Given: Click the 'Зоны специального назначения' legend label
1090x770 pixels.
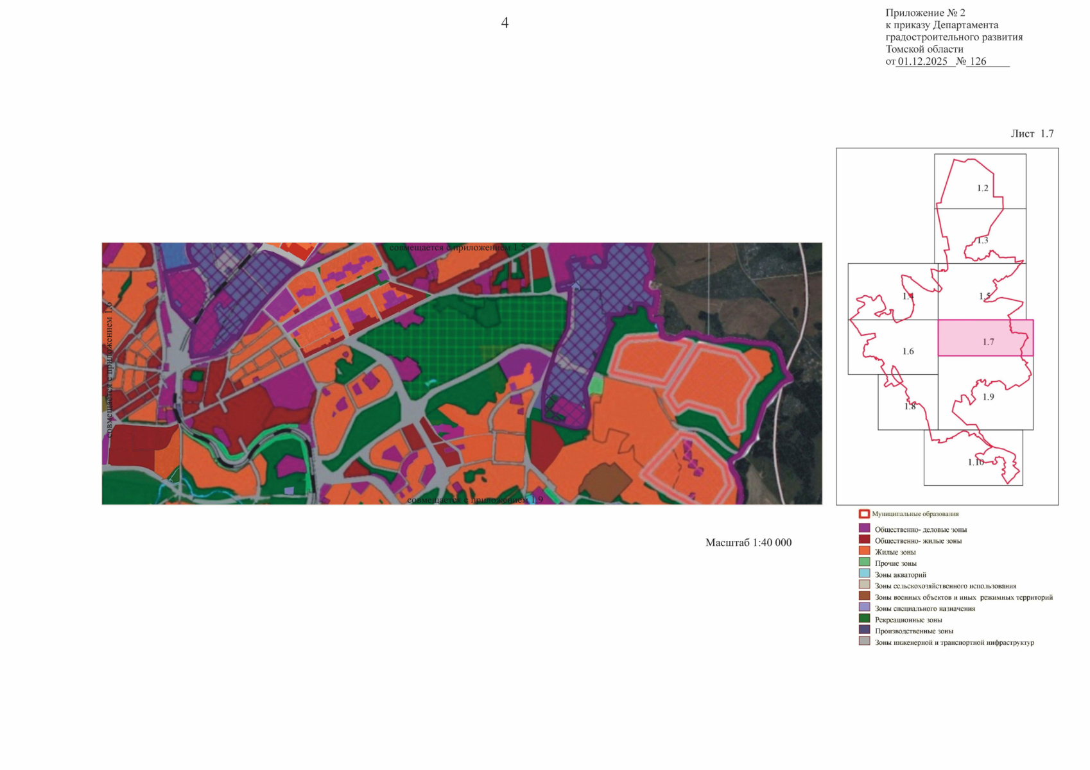Looking at the screenshot, I should (x=924, y=608).
